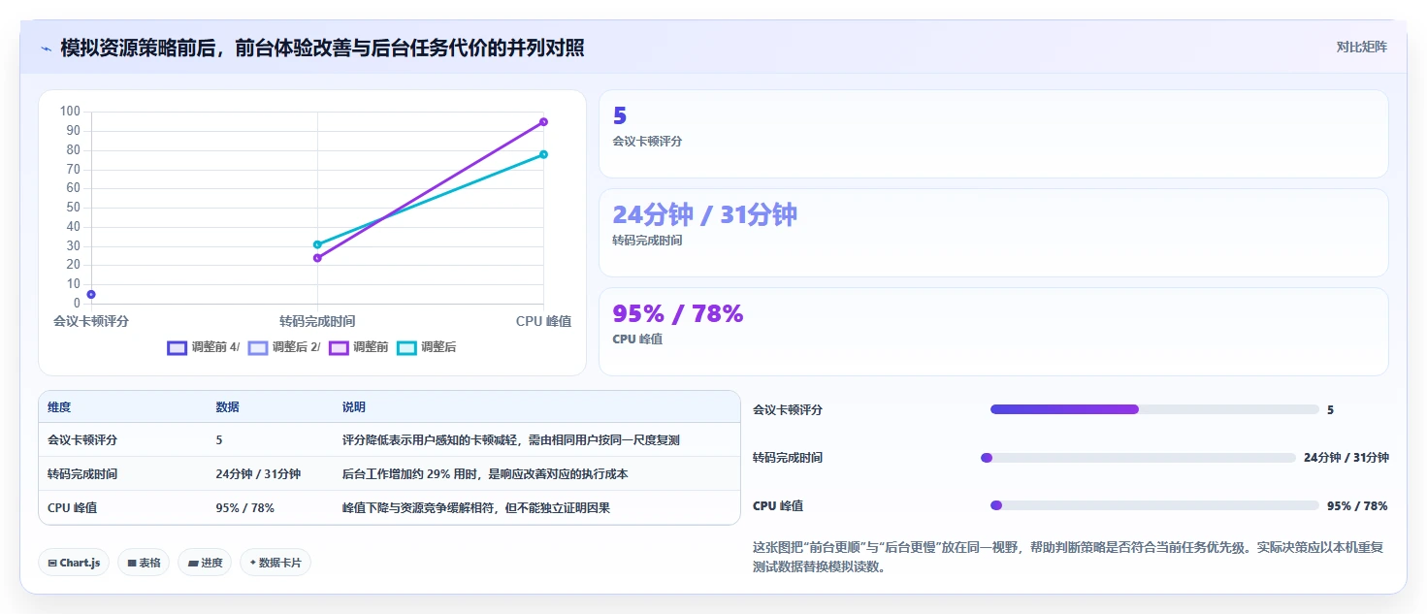Select the 表格 chip

(x=144, y=563)
